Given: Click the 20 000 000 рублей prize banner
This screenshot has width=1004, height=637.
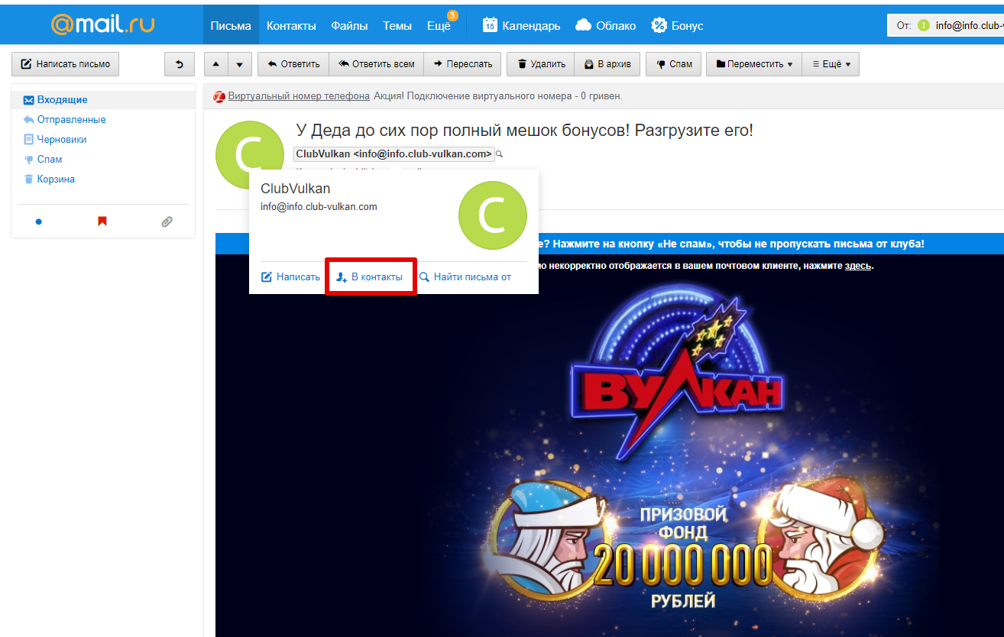Looking at the screenshot, I should (682, 558).
